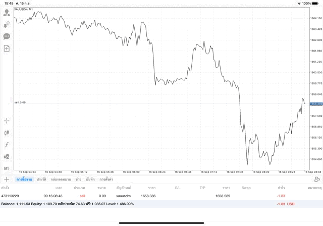Open the quotes up-down arrows icon
323x226 pixels.
(x=7, y=24)
